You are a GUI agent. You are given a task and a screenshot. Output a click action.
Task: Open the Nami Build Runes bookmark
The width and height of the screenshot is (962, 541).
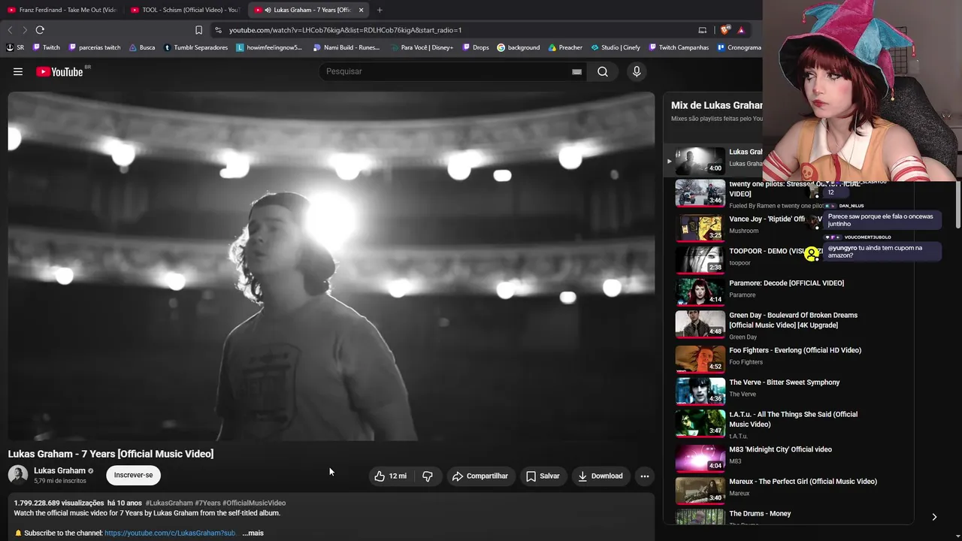(346, 47)
